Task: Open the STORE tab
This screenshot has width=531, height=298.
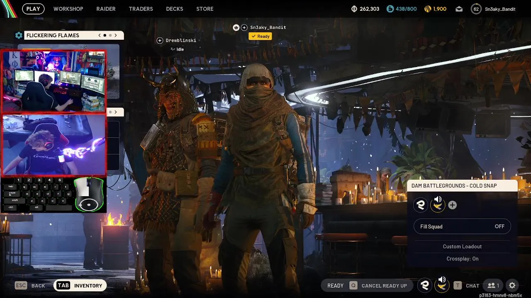Action: (205, 9)
